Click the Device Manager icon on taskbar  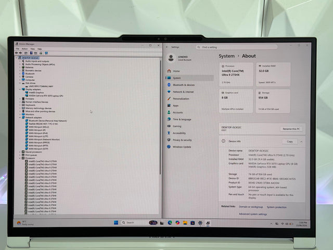208,223
